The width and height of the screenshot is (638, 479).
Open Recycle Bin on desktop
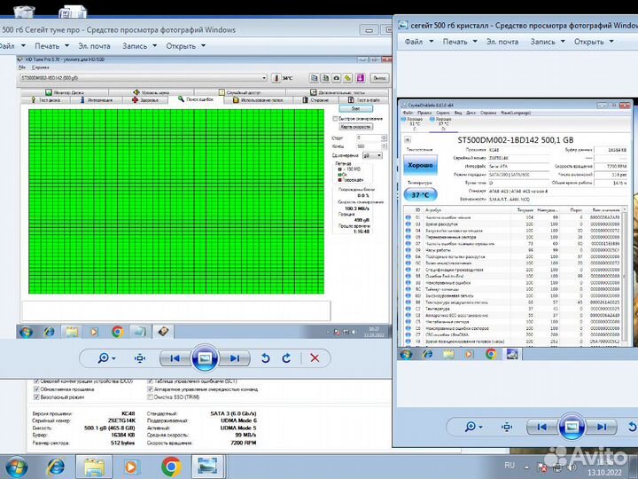[24, 11]
